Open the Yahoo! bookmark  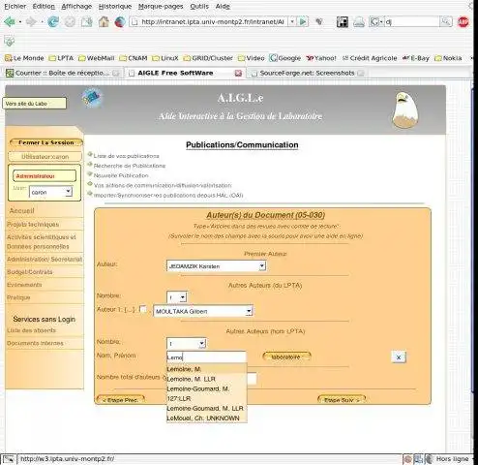tap(321, 58)
